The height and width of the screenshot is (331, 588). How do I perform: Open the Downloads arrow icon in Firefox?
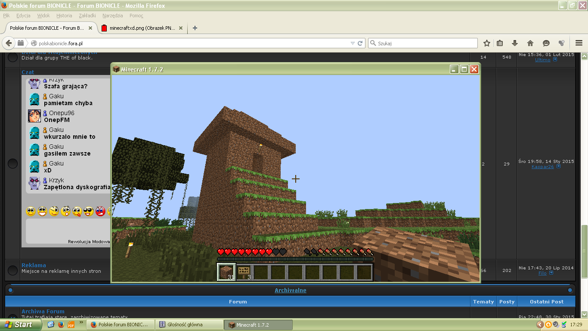click(x=515, y=43)
